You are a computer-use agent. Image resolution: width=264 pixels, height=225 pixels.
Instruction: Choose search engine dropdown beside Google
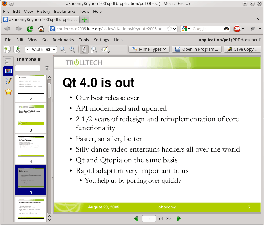click(x=189, y=29)
